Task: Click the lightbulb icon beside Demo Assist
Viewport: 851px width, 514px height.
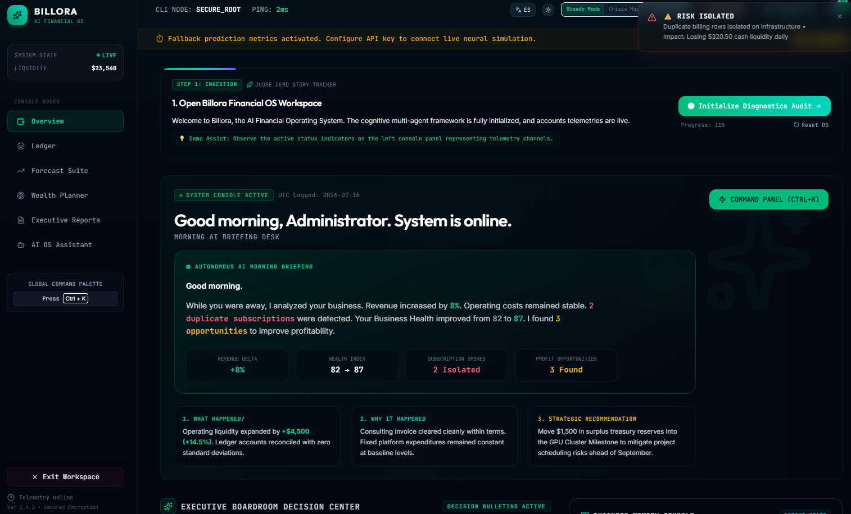Action: pos(182,138)
